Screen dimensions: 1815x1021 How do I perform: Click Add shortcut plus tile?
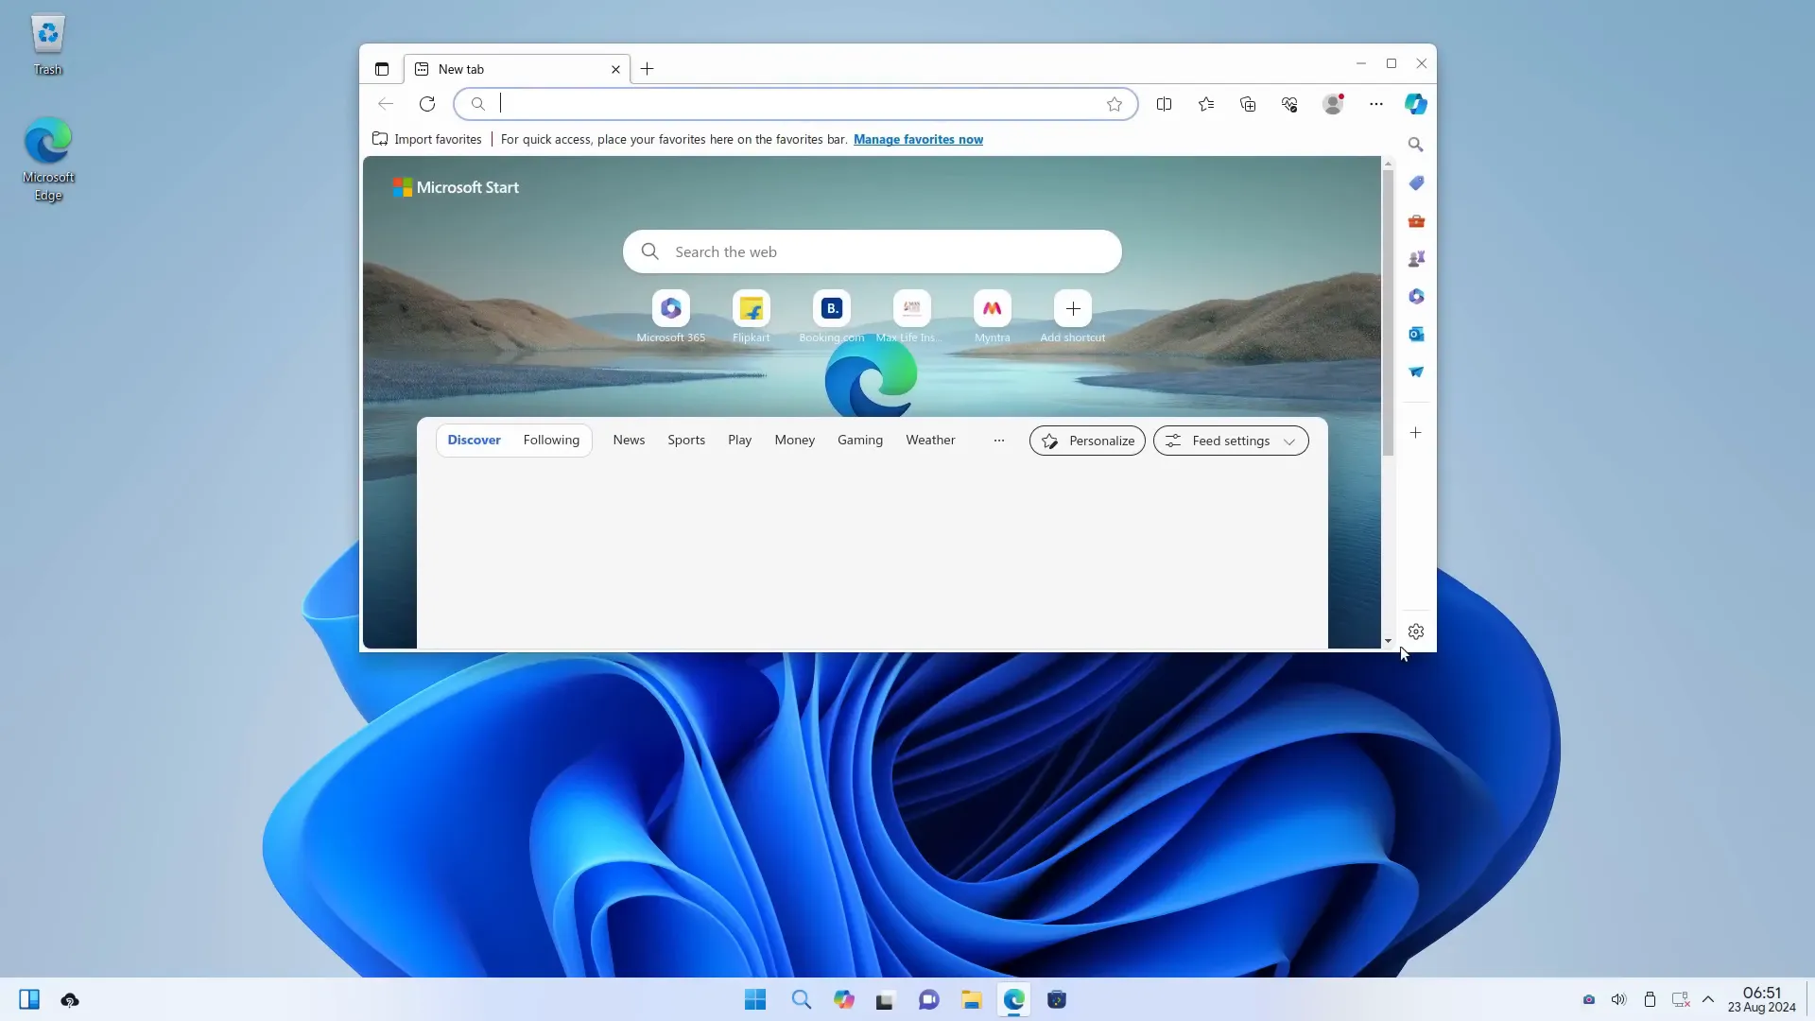1073,317
